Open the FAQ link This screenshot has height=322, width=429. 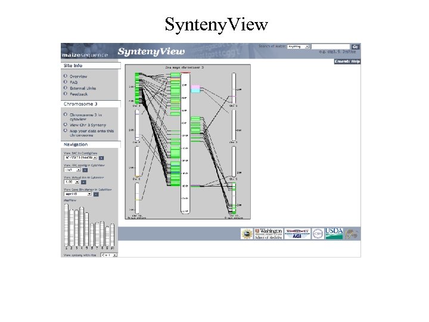click(74, 82)
